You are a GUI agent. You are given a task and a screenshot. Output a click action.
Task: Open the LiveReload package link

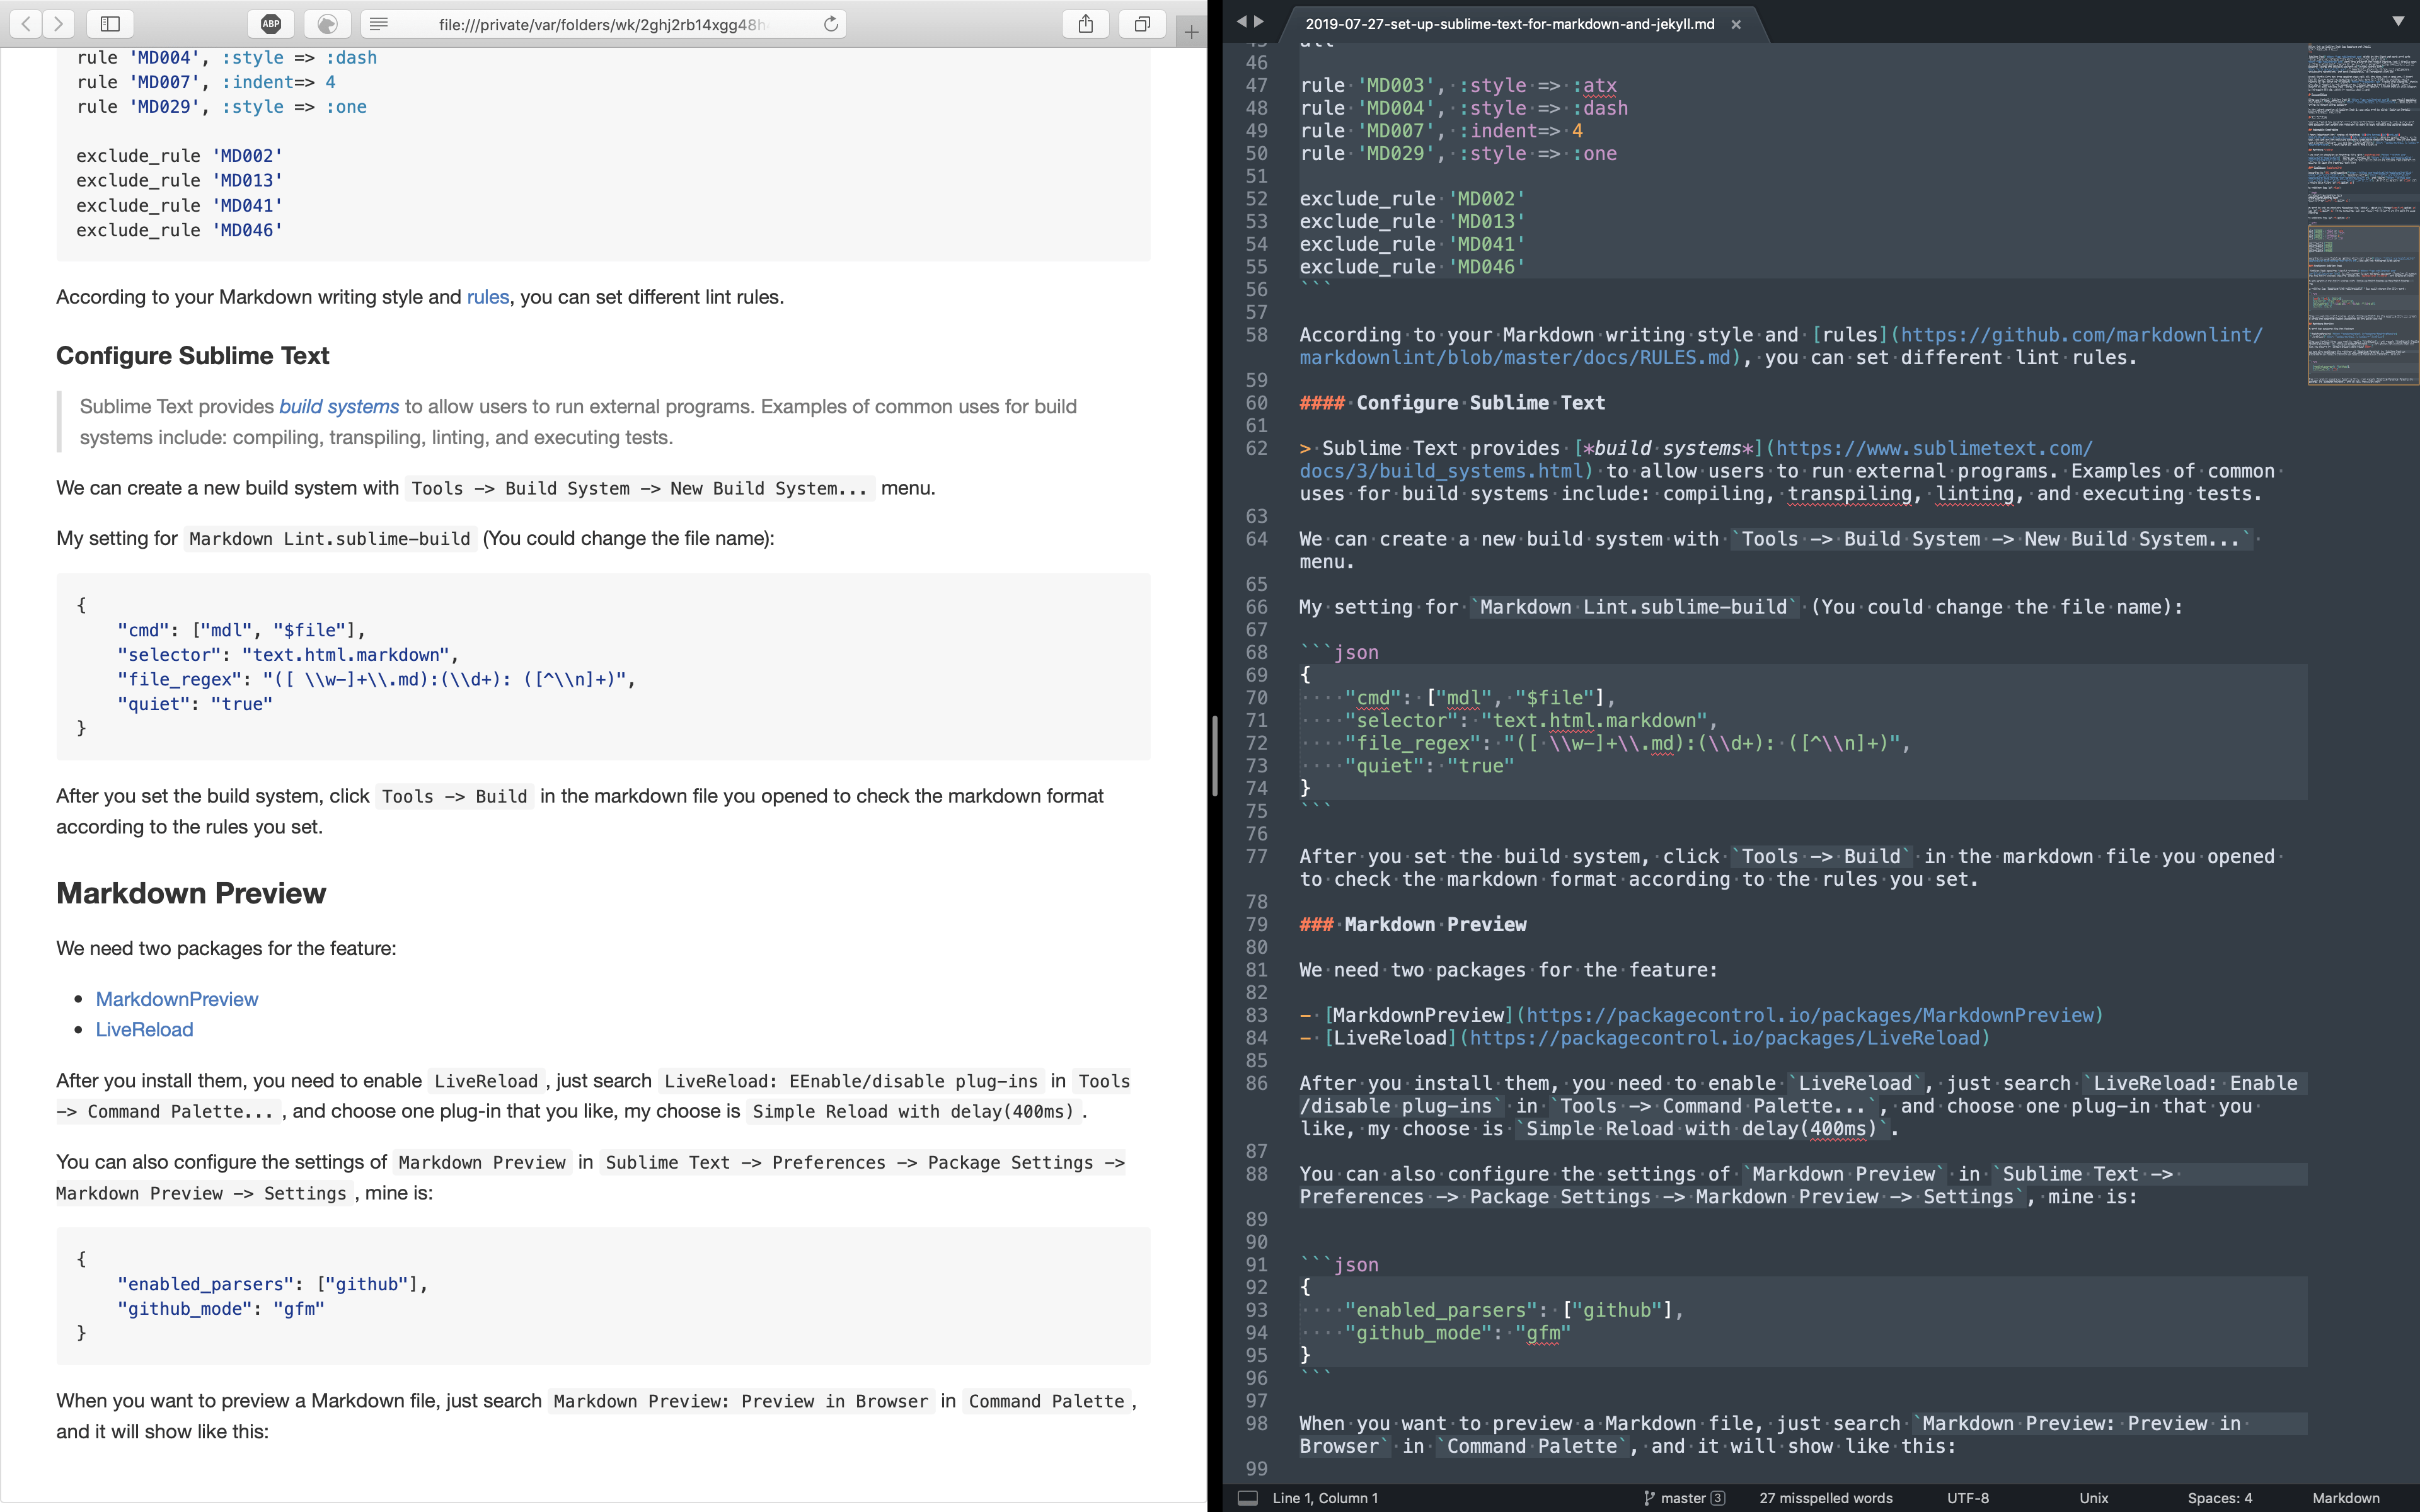point(145,1029)
